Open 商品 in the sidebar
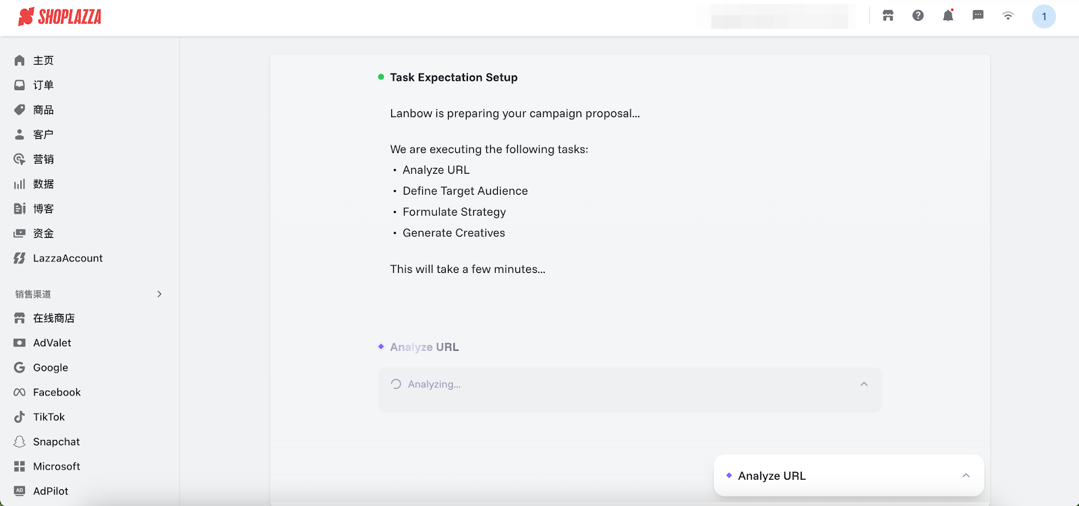 [43, 110]
